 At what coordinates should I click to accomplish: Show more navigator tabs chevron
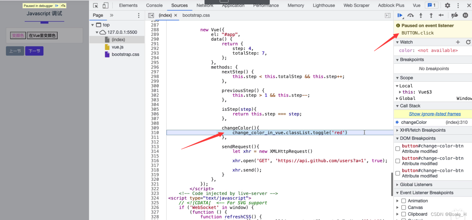point(112,15)
